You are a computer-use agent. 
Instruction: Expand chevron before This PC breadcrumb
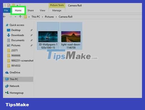tap(29, 17)
